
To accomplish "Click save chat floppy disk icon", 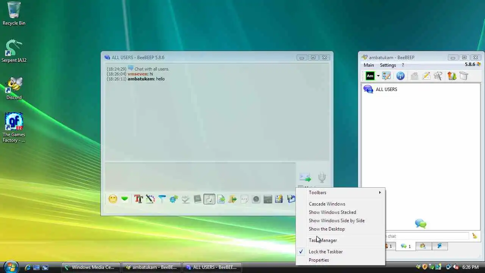I will pyautogui.click(x=291, y=199).
